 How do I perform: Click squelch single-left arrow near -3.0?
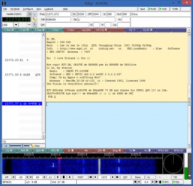[x=139, y=182]
